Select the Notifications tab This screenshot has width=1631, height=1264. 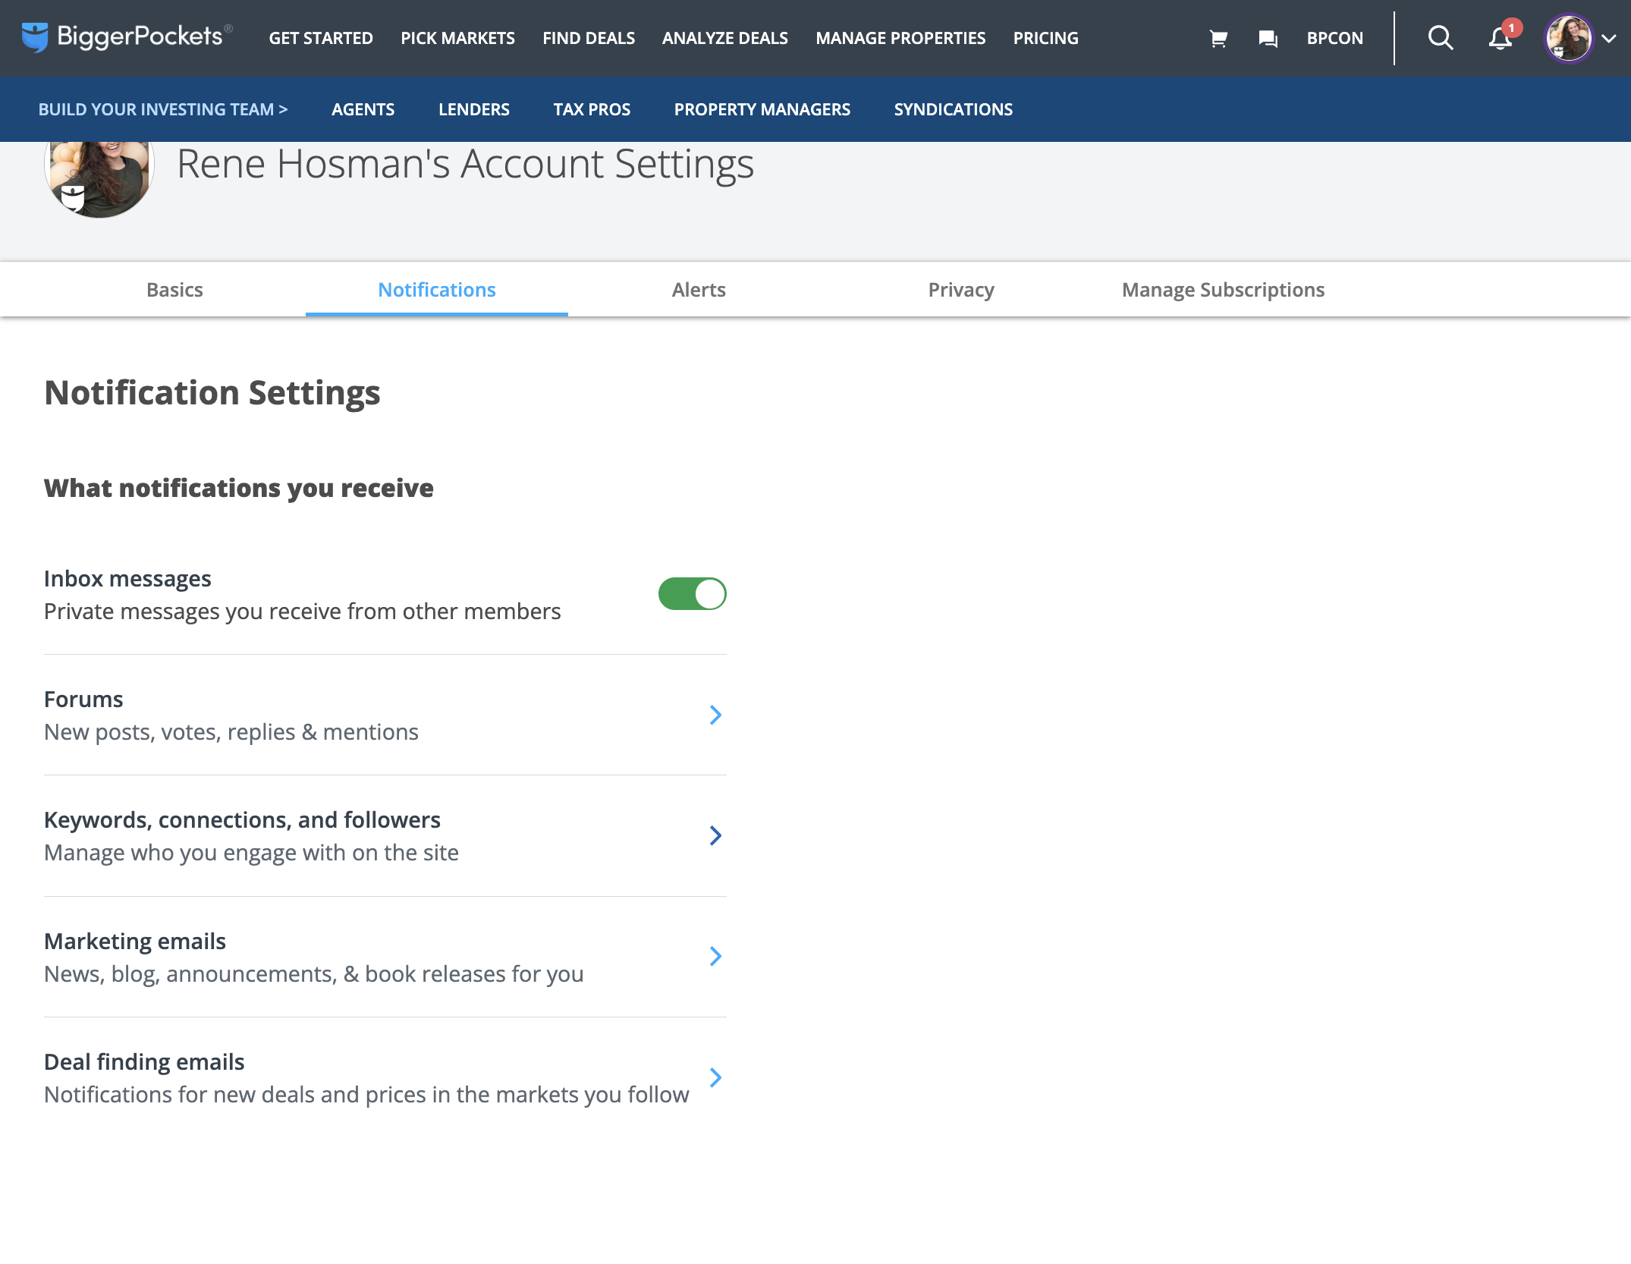437,290
